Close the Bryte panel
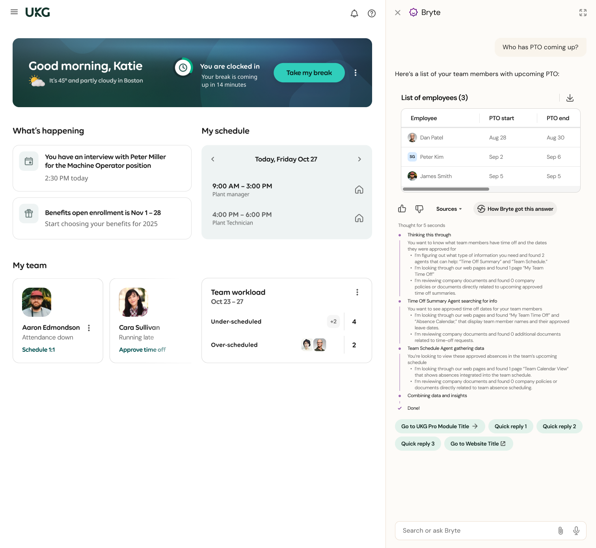Screen dimensions: 596x548 [x=398, y=13]
